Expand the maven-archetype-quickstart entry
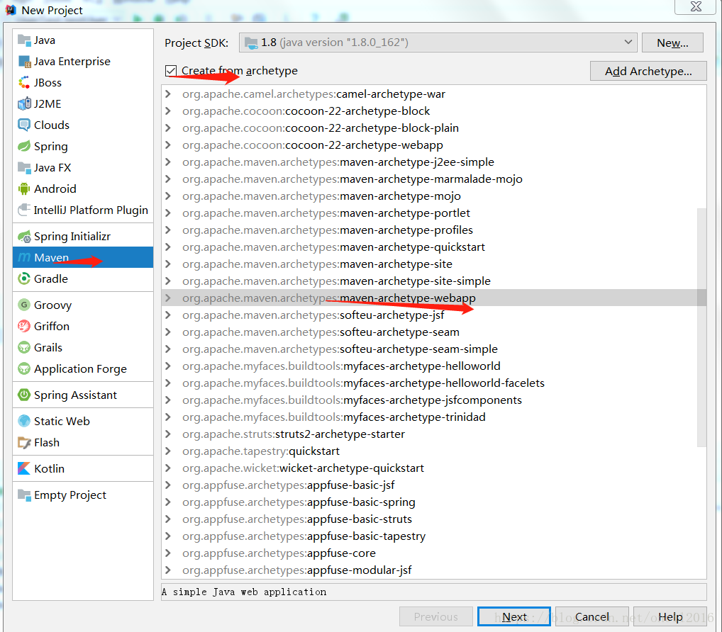 [x=170, y=247]
